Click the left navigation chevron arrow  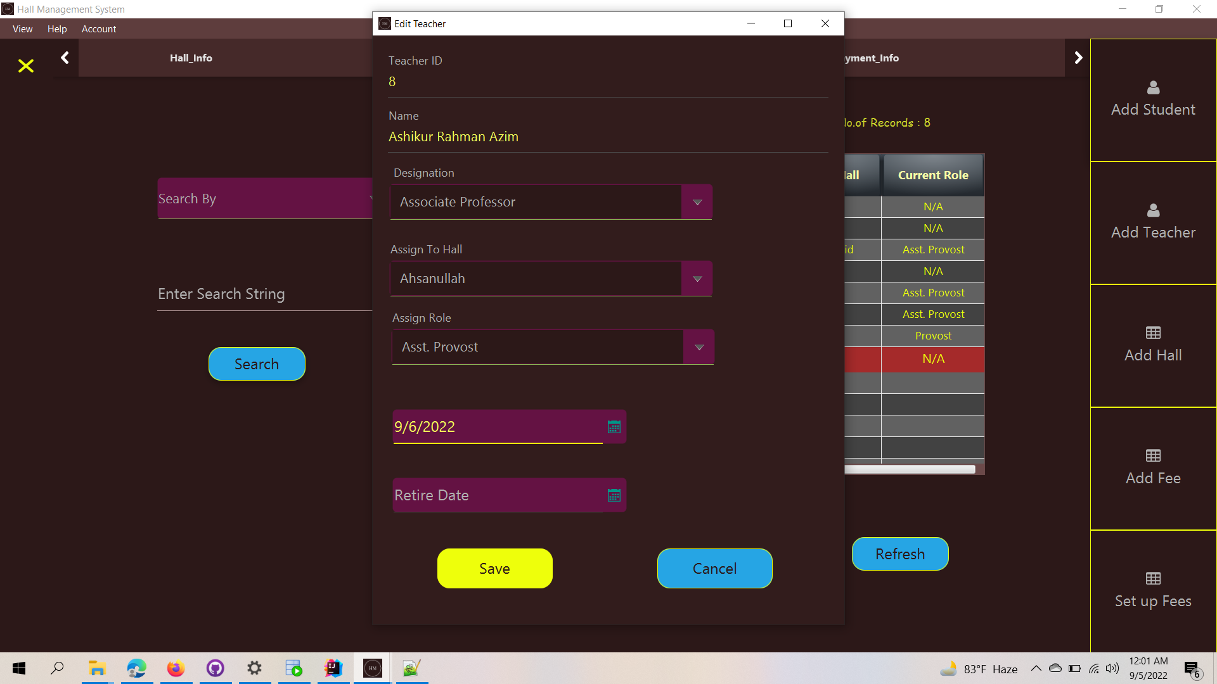[x=64, y=57]
